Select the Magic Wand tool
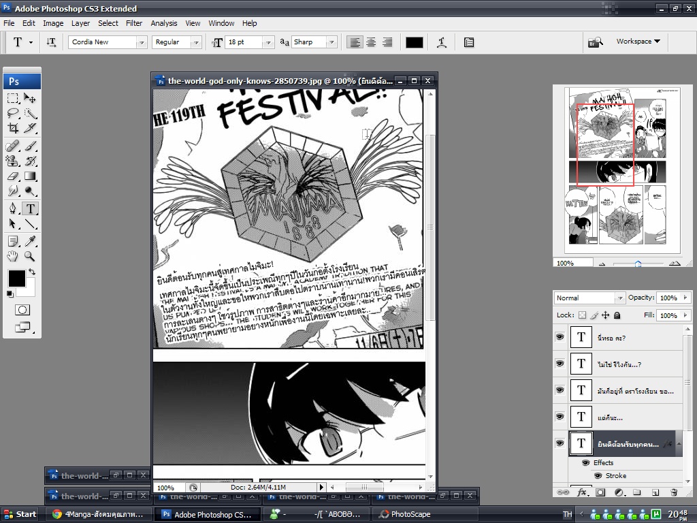This screenshot has width=697, height=523. point(30,113)
